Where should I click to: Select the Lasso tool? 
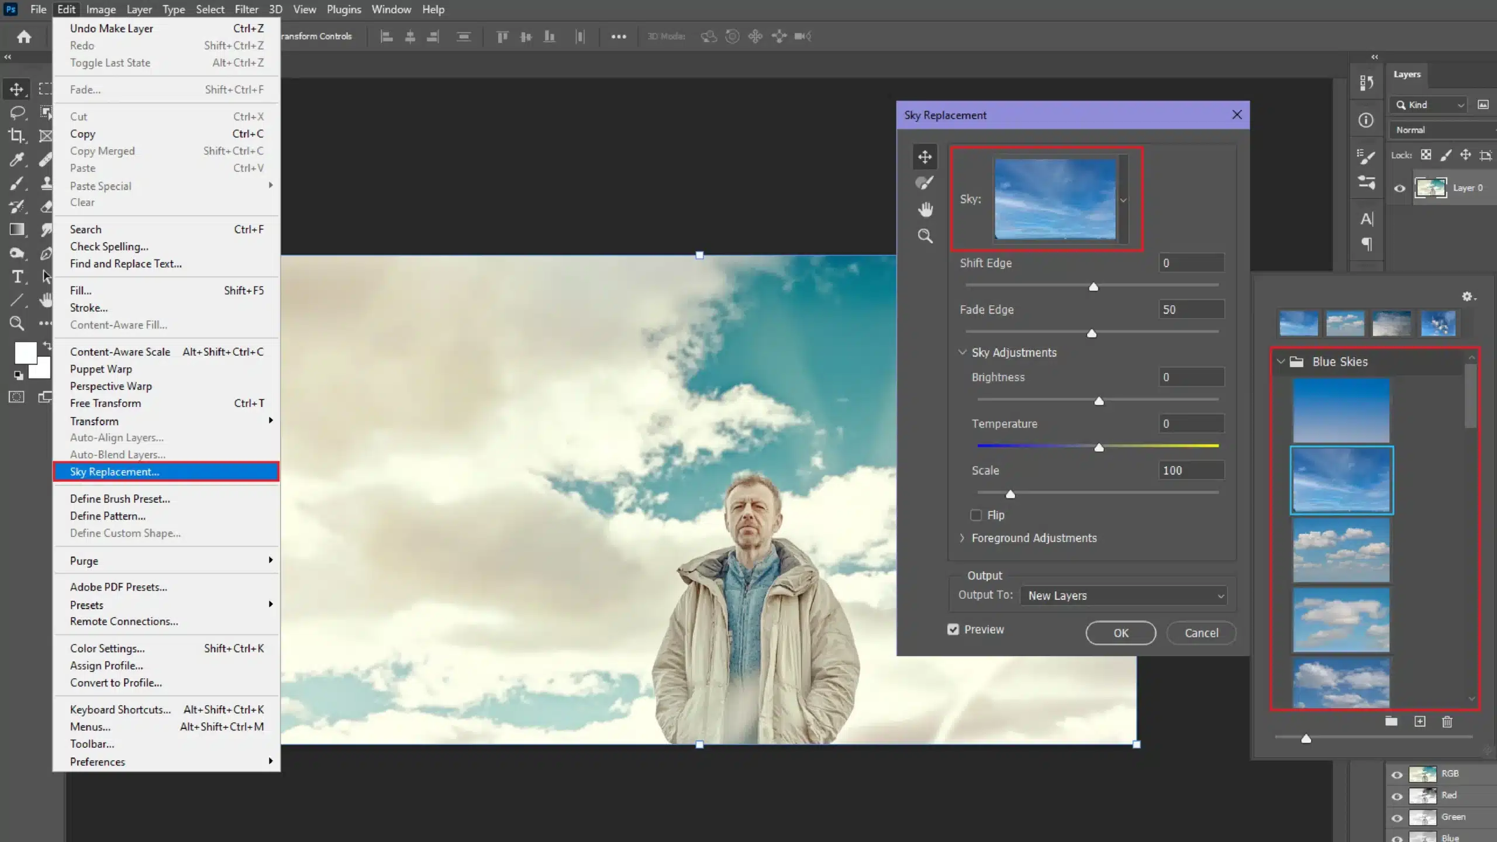pos(18,112)
